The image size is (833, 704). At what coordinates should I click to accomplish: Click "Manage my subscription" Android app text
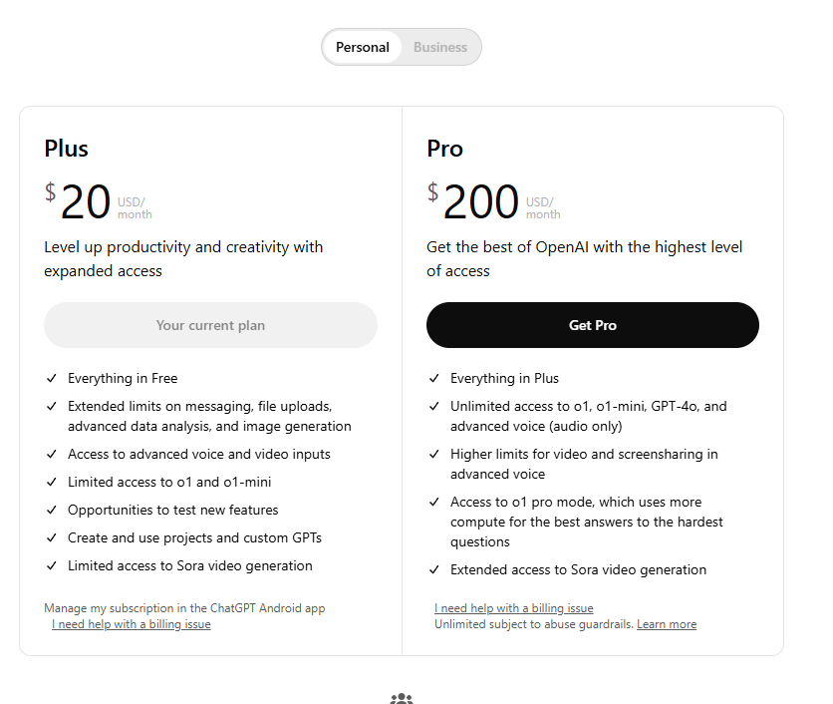tap(184, 608)
